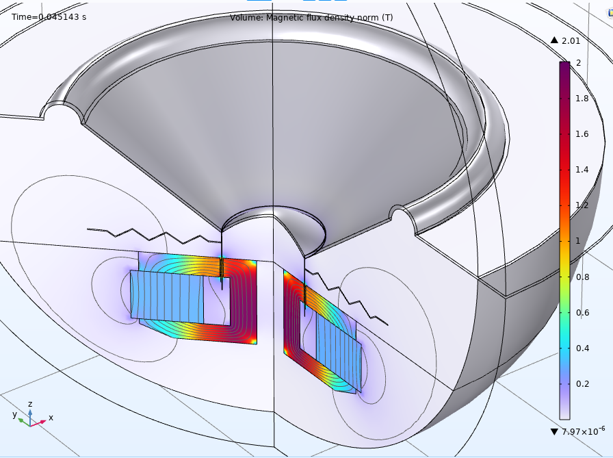Click the "y" axis label on the triad
This screenshot has width=613, height=458.
(15, 414)
